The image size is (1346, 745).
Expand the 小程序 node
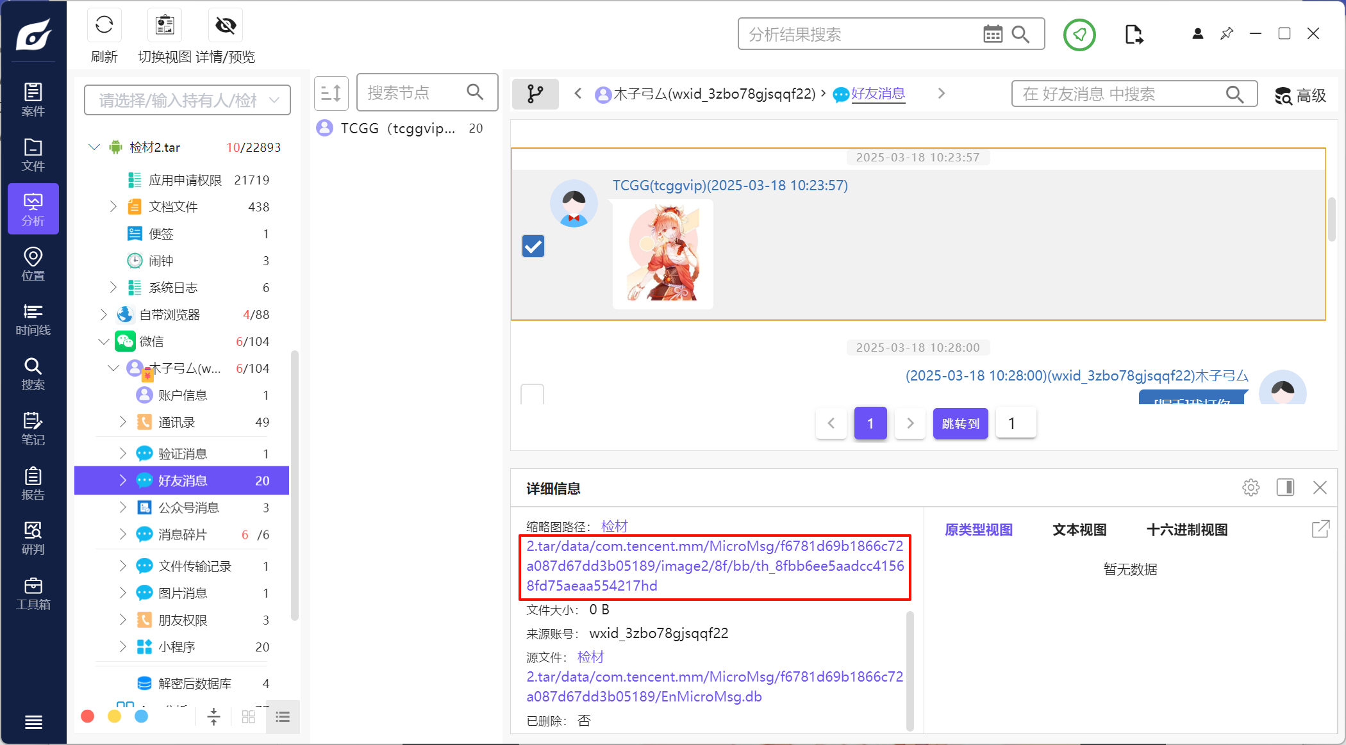pyautogui.click(x=122, y=647)
